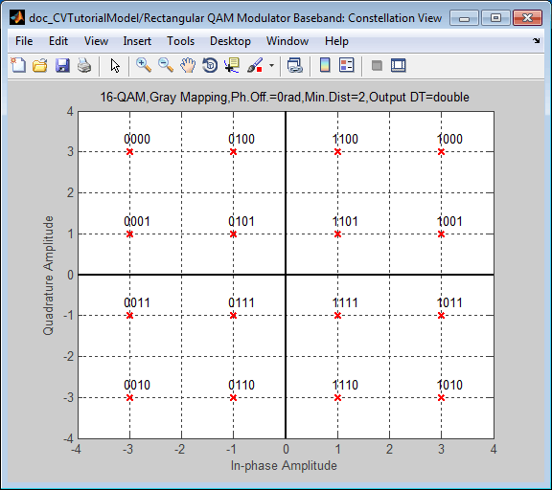Viewport: 552px width, 490px height.
Task: Click the Insert Legend toolbar button
Action: click(x=346, y=65)
